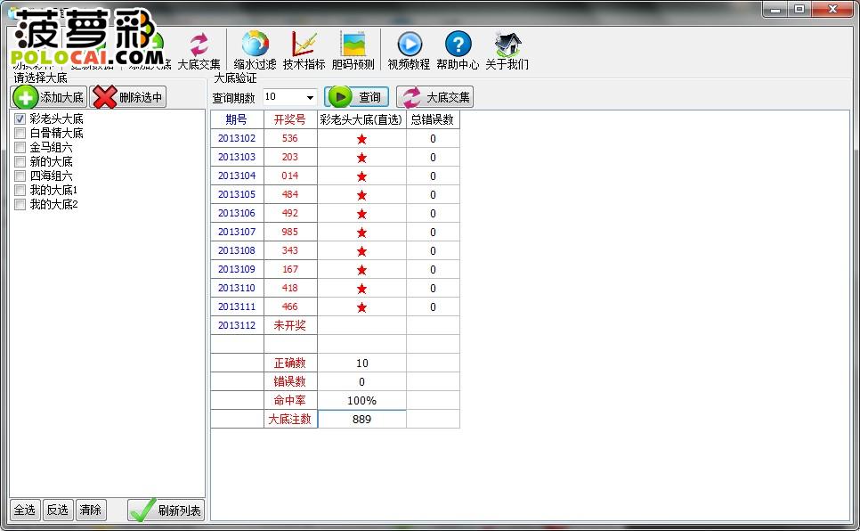The height and width of the screenshot is (531, 860).
Task: Open the 关于我们 about page
Action: click(x=507, y=49)
